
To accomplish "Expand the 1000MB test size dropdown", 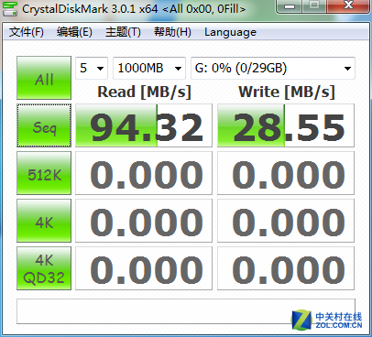I will pyautogui.click(x=149, y=68).
